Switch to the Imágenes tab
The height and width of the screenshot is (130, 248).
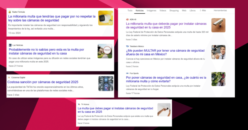151,11
